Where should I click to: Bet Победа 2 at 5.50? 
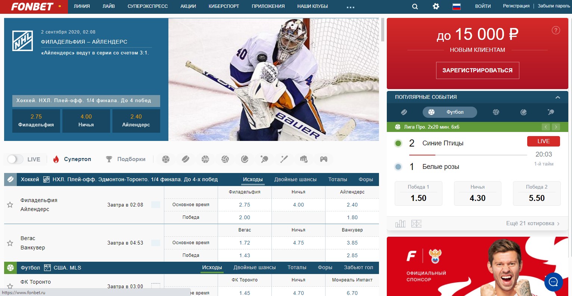coord(537,193)
